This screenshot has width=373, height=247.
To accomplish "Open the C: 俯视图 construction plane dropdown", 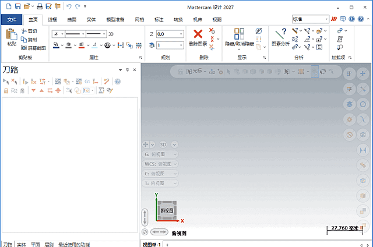I will pos(160,174).
